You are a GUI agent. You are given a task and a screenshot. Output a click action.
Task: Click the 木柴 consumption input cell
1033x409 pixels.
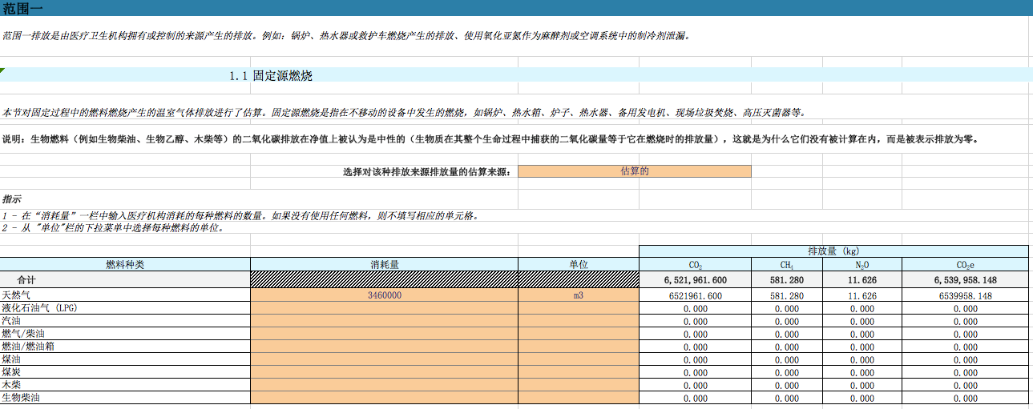tap(384, 385)
